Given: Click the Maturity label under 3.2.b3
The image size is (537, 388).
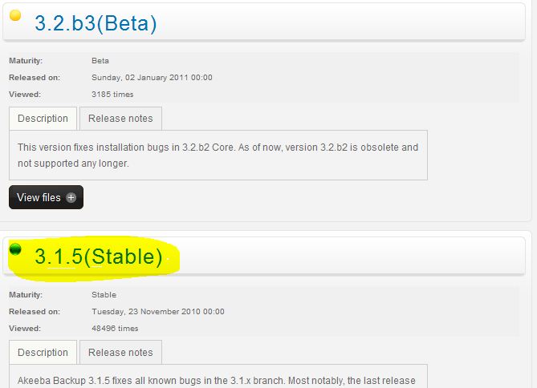Looking at the screenshot, I should pyautogui.click(x=26, y=61).
